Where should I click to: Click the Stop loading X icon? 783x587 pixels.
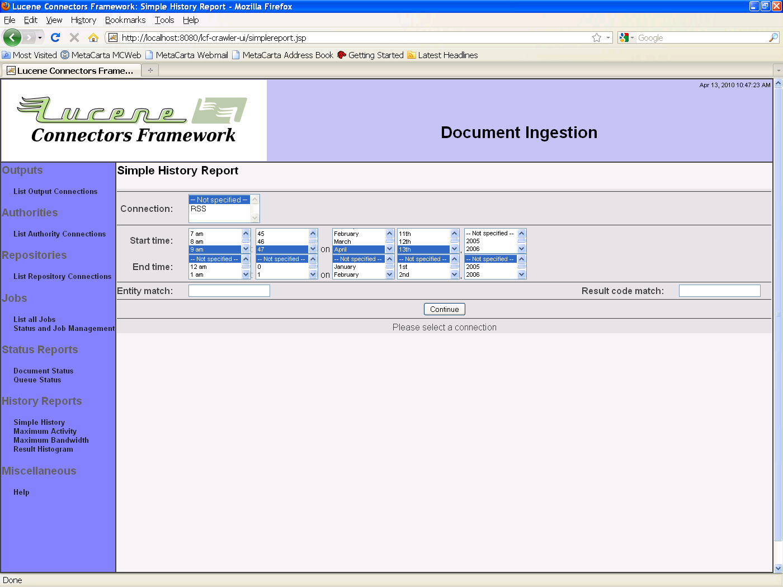(74, 37)
